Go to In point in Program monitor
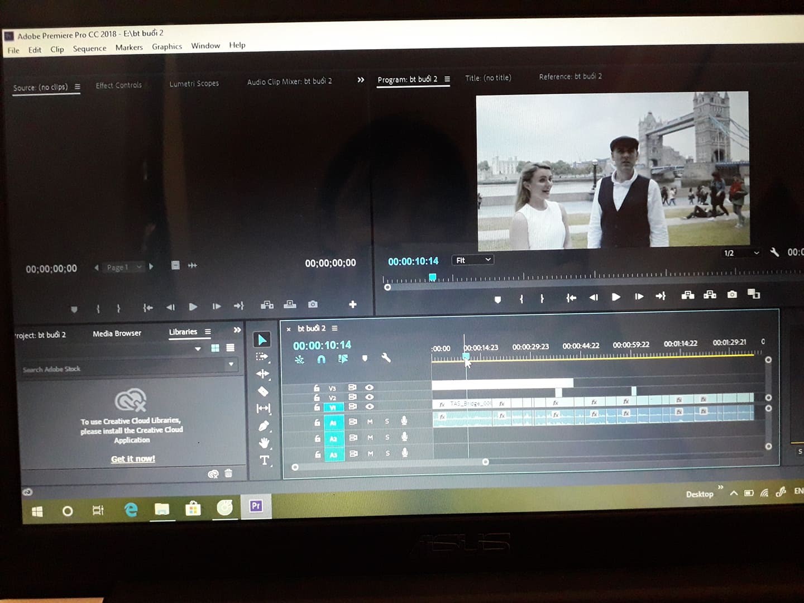Screen dimensions: 804x603 [571, 298]
